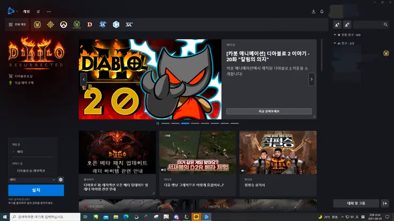Switch to the 샵 tab
The width and height of the screenshot is (394, 221).
pyautogui.click(x=38, y=12)
